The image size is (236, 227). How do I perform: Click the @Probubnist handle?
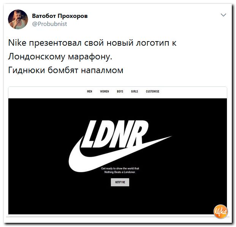pyautogui.click(x=49, y=24)
